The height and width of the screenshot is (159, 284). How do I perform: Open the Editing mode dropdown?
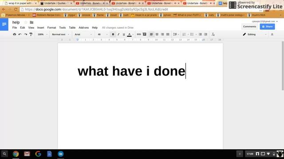[254, 34]
